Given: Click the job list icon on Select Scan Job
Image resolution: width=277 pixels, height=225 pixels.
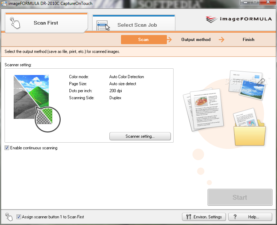Looking at the screenshot, I should pos(103,26).
